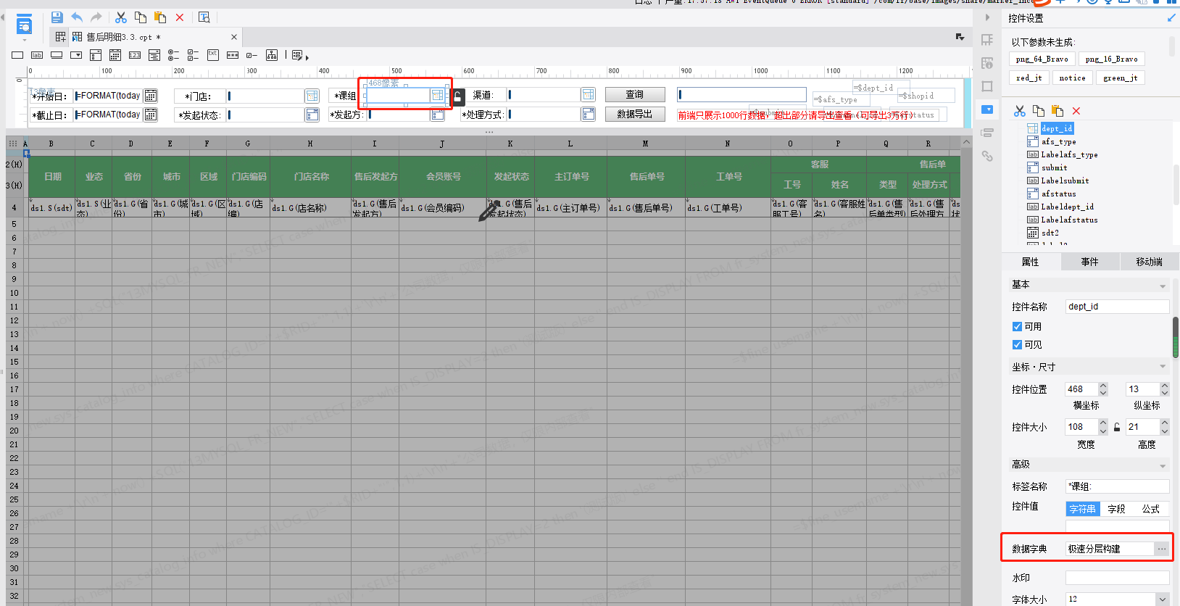
Task: Select the number widget tool
Action: (x=135, y=55)
